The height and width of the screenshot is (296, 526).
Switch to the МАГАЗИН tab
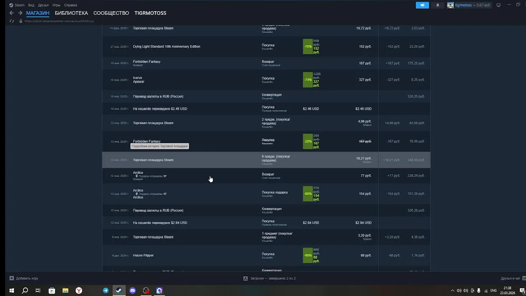(x=38, y=13)
